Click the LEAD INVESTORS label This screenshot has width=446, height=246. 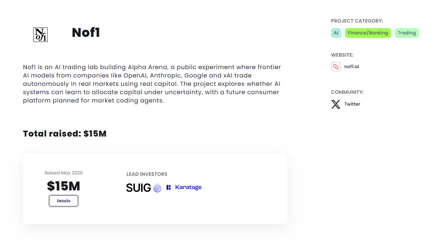(x=147, y=174)
